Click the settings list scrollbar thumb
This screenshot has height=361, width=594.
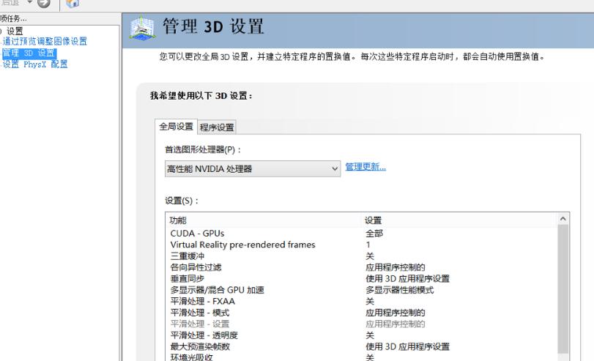563,289
